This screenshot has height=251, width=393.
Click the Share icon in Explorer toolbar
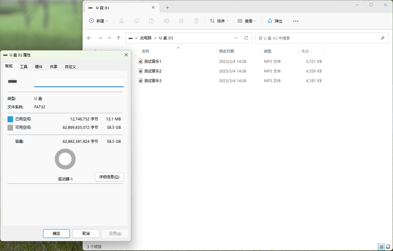[181, 21]
